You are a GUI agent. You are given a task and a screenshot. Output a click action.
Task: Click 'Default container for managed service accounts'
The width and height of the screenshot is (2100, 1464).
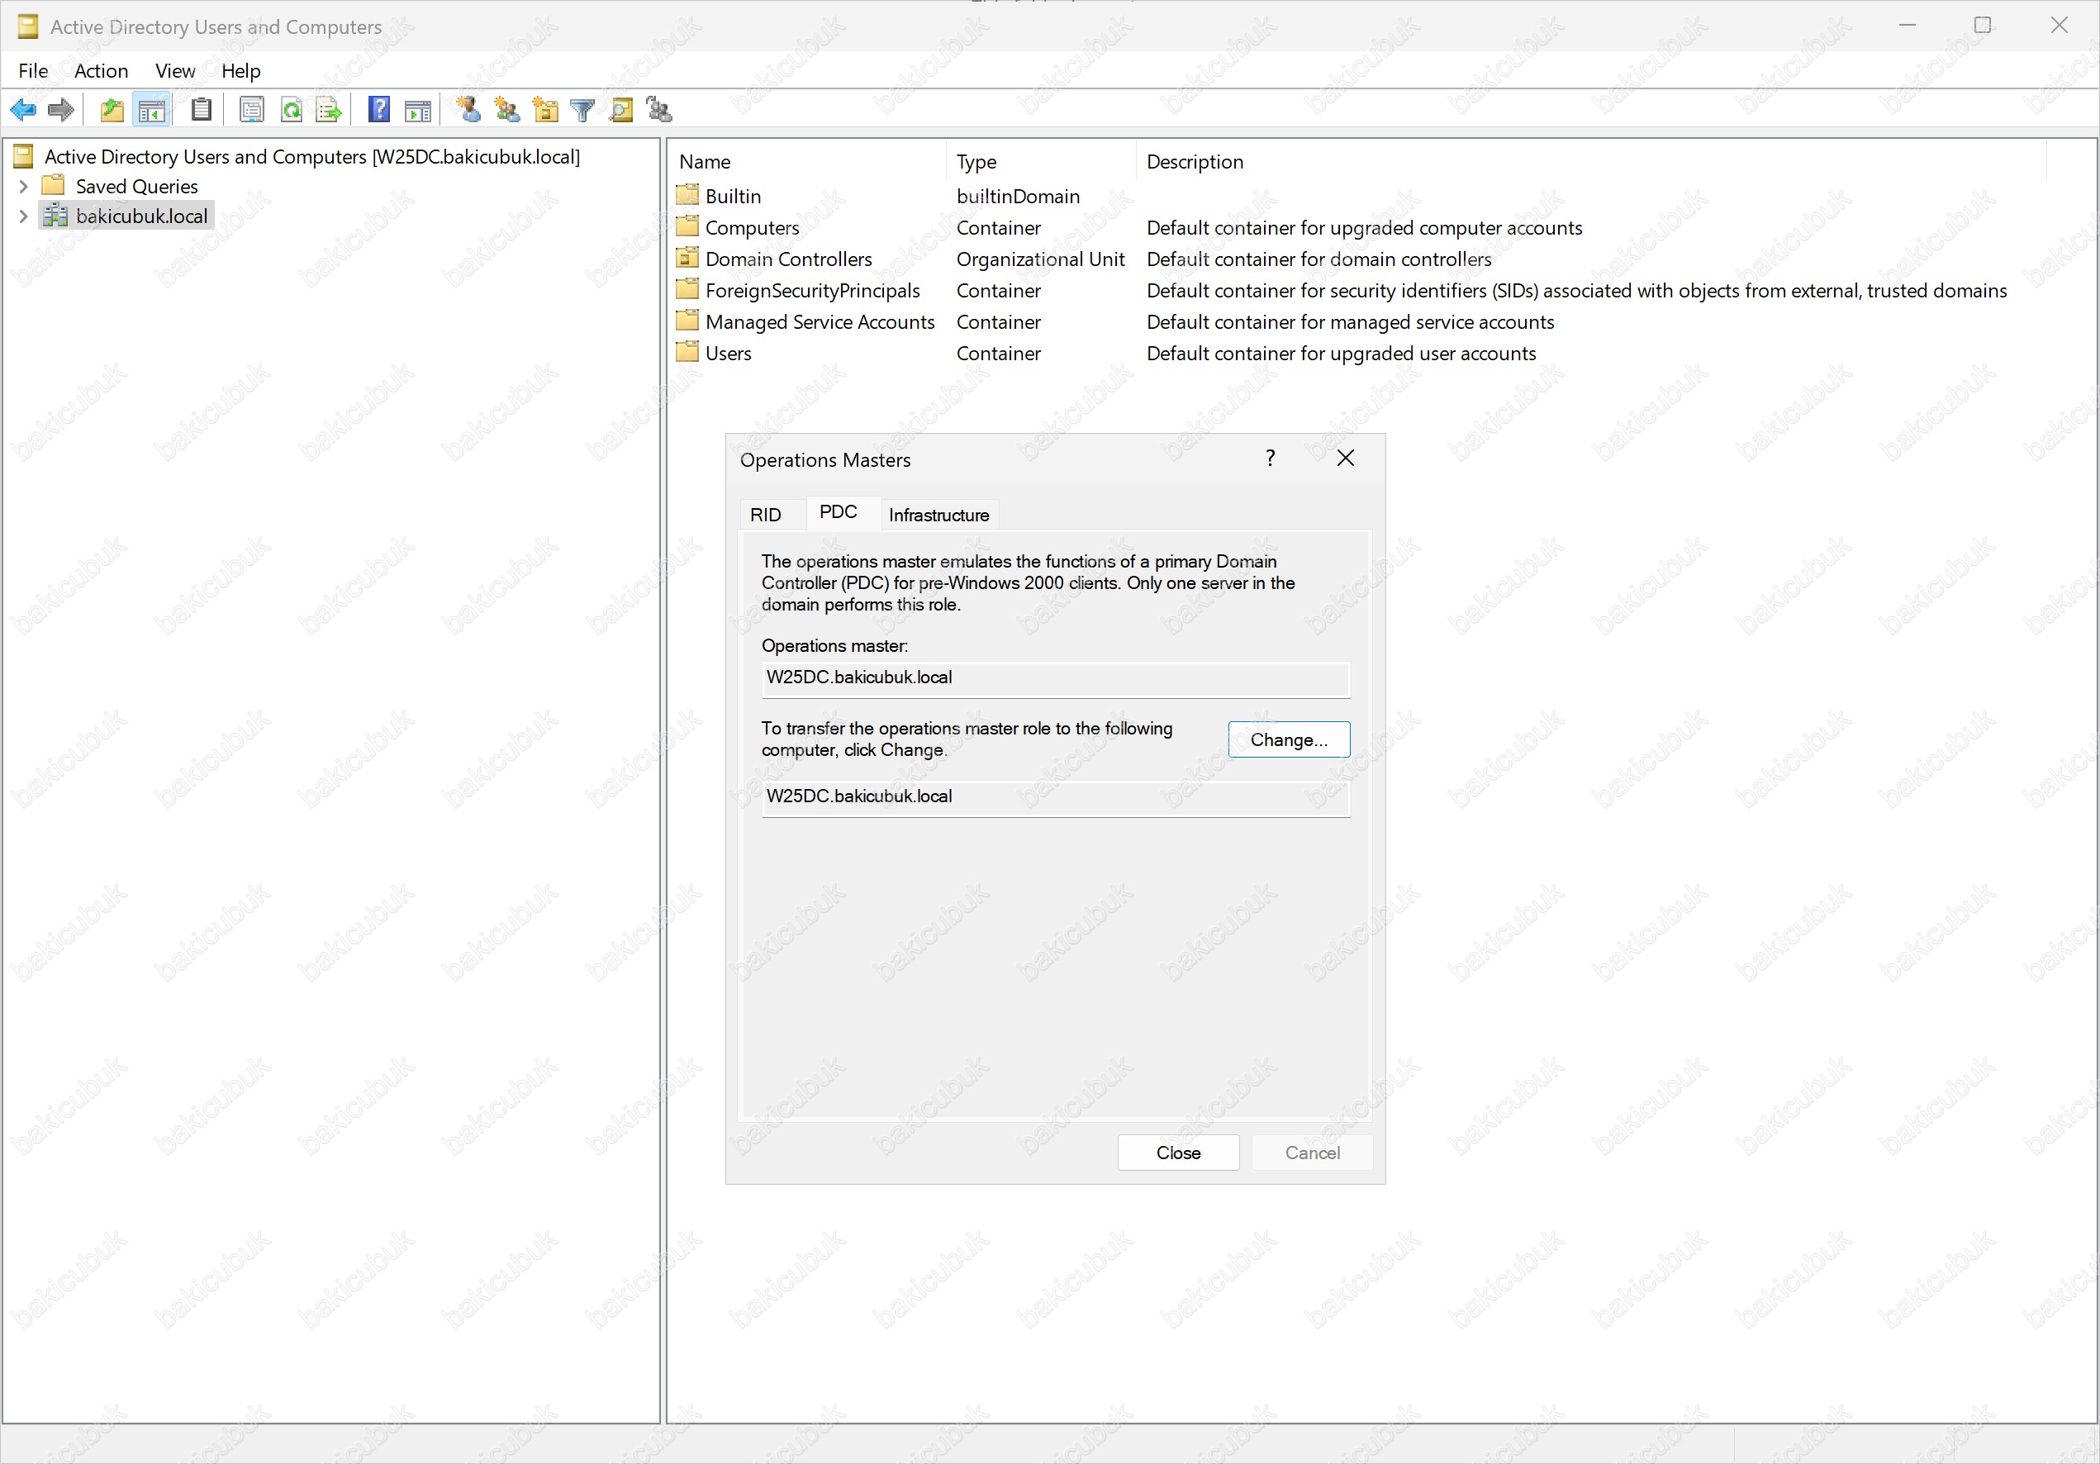1350,322
